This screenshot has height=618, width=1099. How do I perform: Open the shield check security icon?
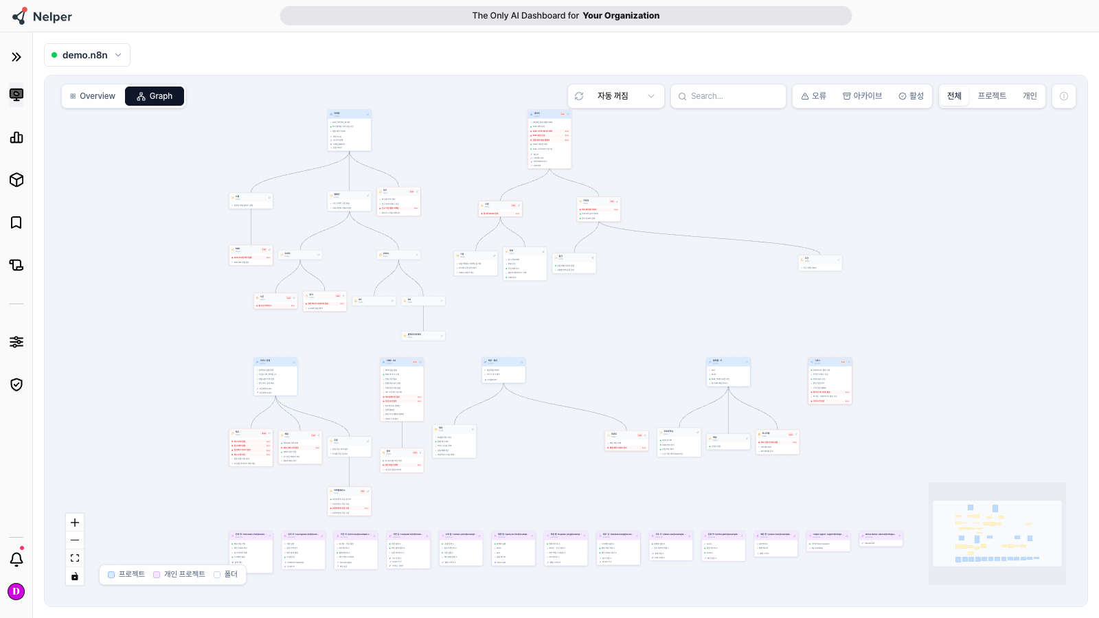pyautogui.click(x=16, y=385)
